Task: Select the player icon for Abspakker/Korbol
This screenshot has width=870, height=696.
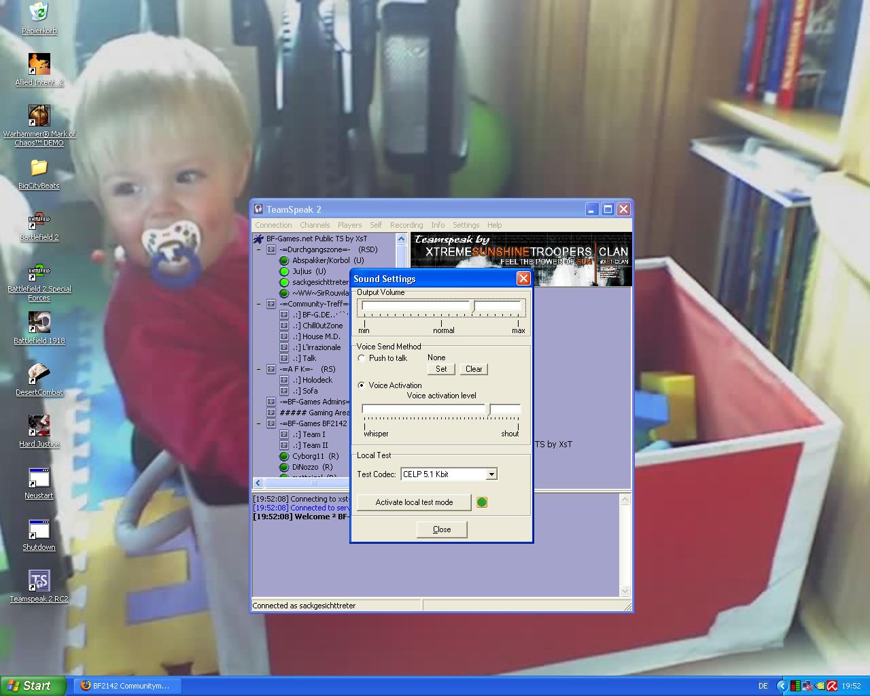Action: click(x=285, y=260)
